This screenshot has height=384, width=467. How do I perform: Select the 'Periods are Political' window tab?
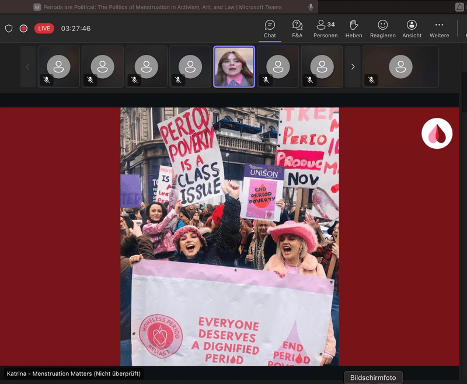coord(158,7)
